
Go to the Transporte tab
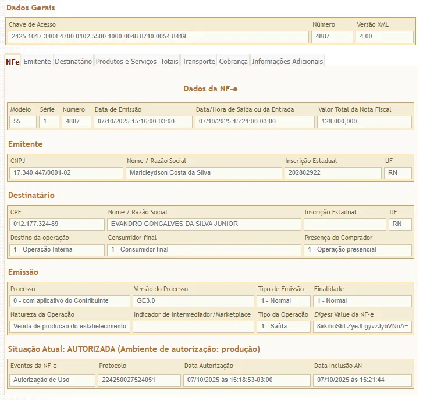(x=198, y=61)
